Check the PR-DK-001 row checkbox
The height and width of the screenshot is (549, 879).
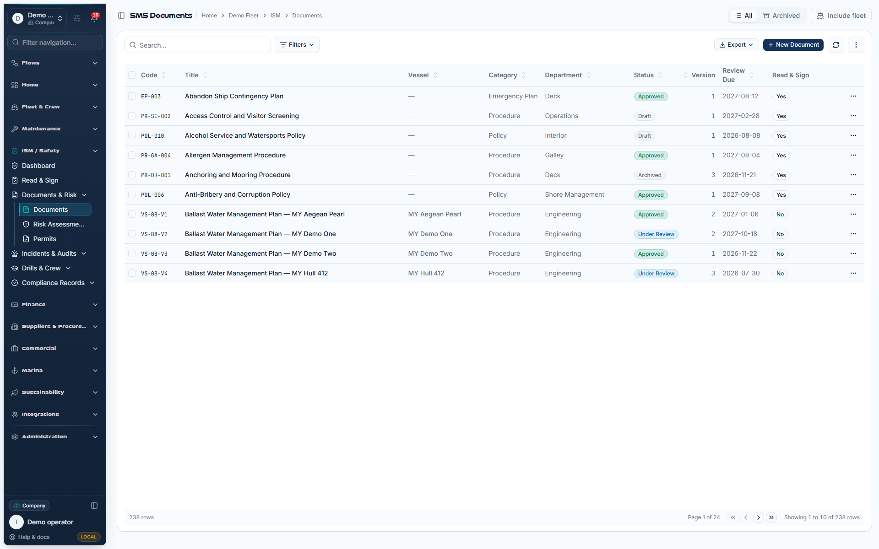tap(132, 175)
